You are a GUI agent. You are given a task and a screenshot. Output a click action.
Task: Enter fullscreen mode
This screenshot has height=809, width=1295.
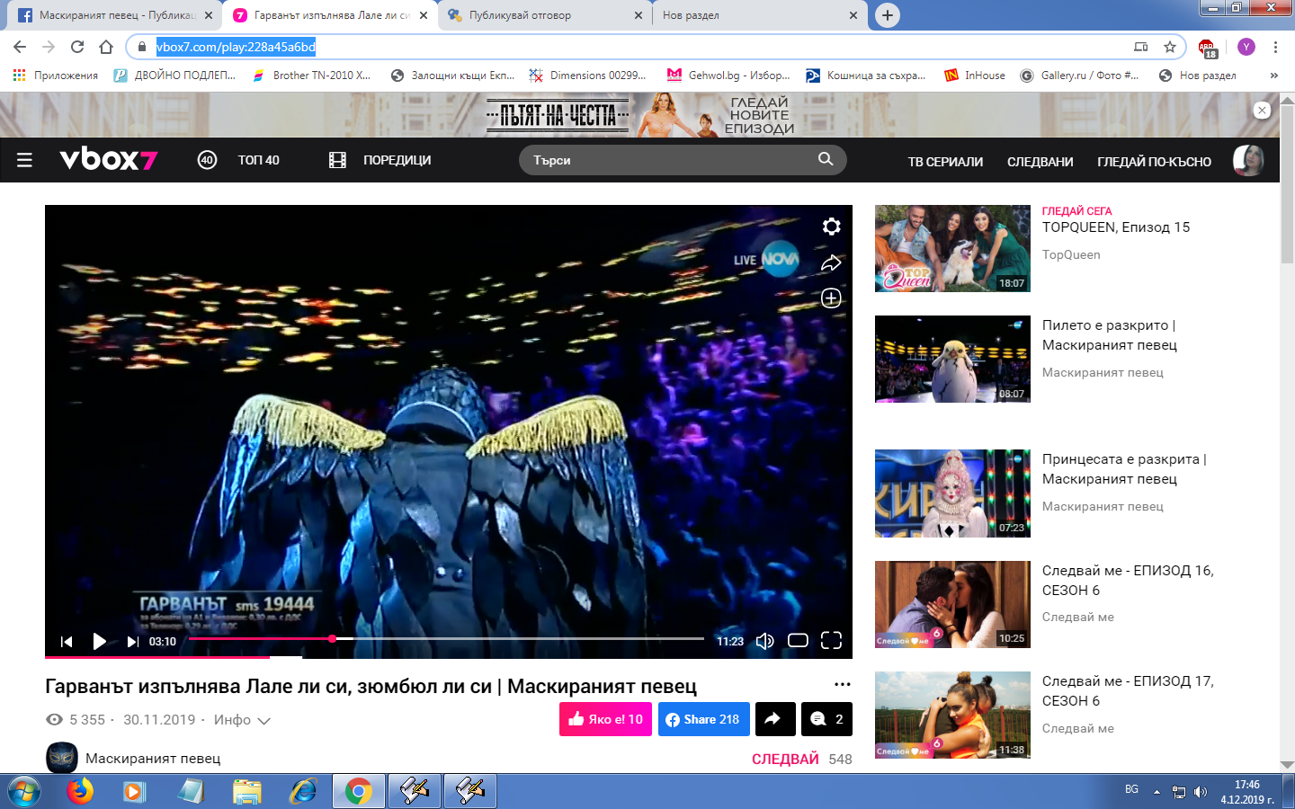(831, 641)
